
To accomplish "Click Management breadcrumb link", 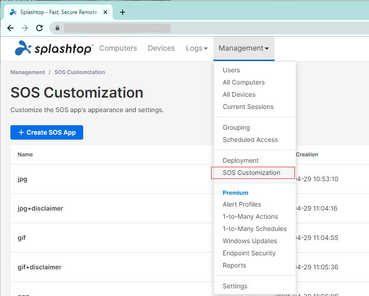I will click(28, 72).
